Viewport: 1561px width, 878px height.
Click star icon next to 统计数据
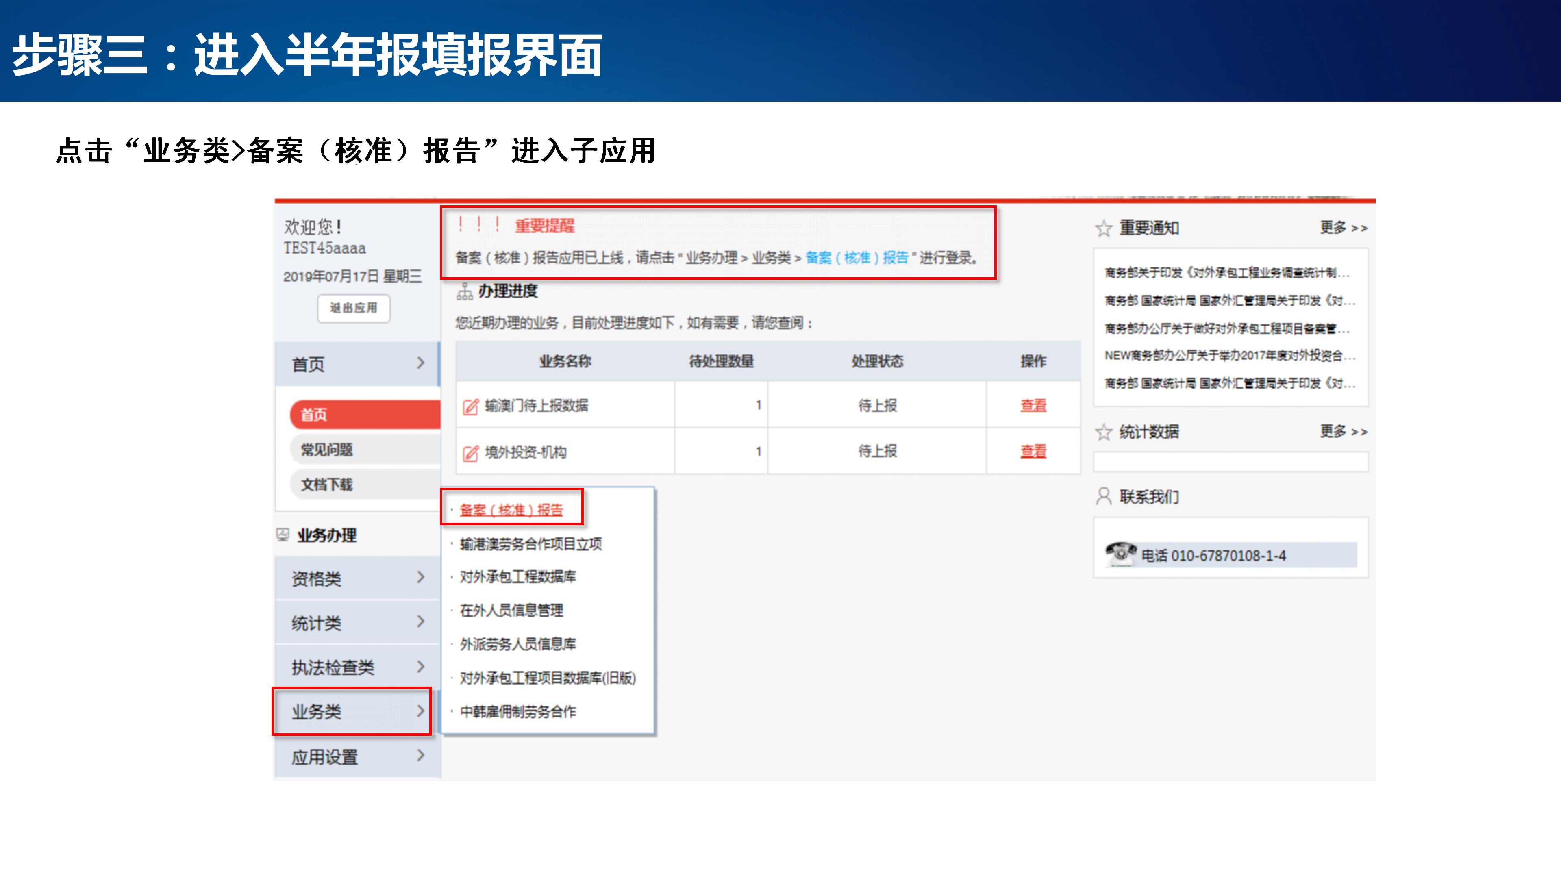(1104, 432)
